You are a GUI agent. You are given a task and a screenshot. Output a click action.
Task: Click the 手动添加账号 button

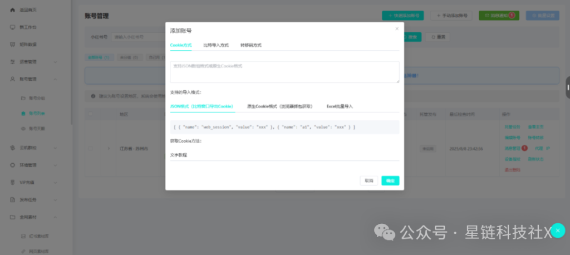[x=451, y=16]
